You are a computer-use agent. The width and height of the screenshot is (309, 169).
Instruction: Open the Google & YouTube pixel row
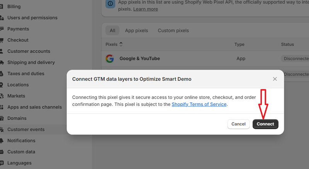[205, 59]
